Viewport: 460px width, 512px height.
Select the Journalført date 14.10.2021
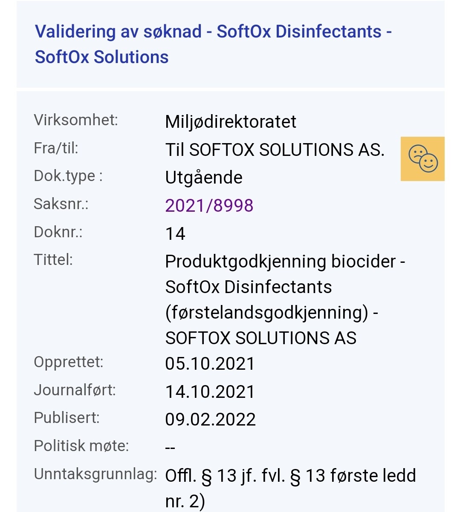[x=210, y=392]
